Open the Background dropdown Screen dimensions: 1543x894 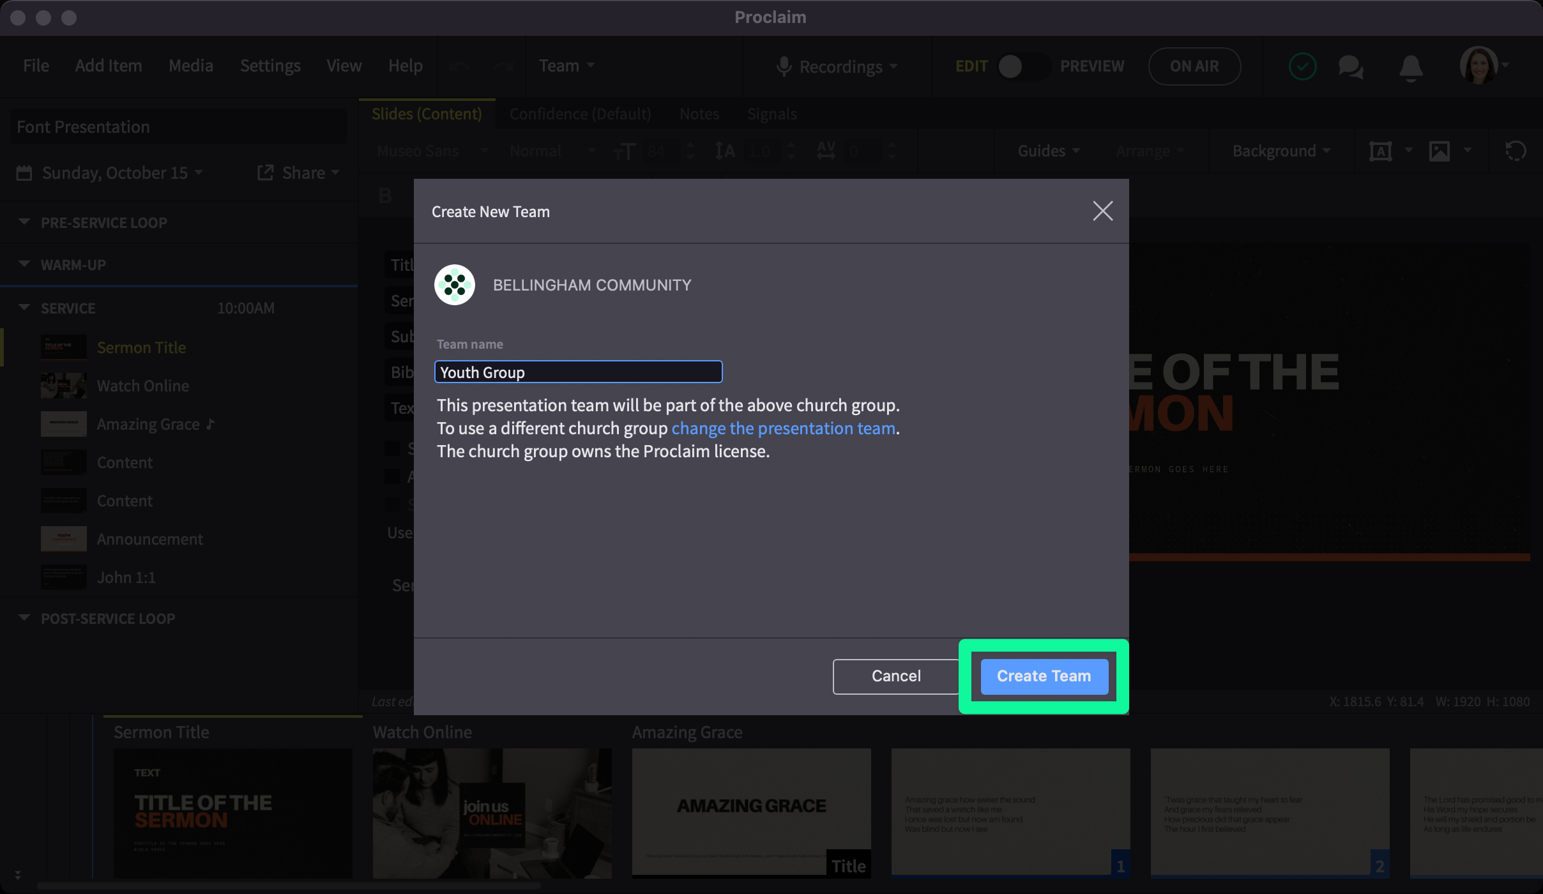[x=1281, y=151]
